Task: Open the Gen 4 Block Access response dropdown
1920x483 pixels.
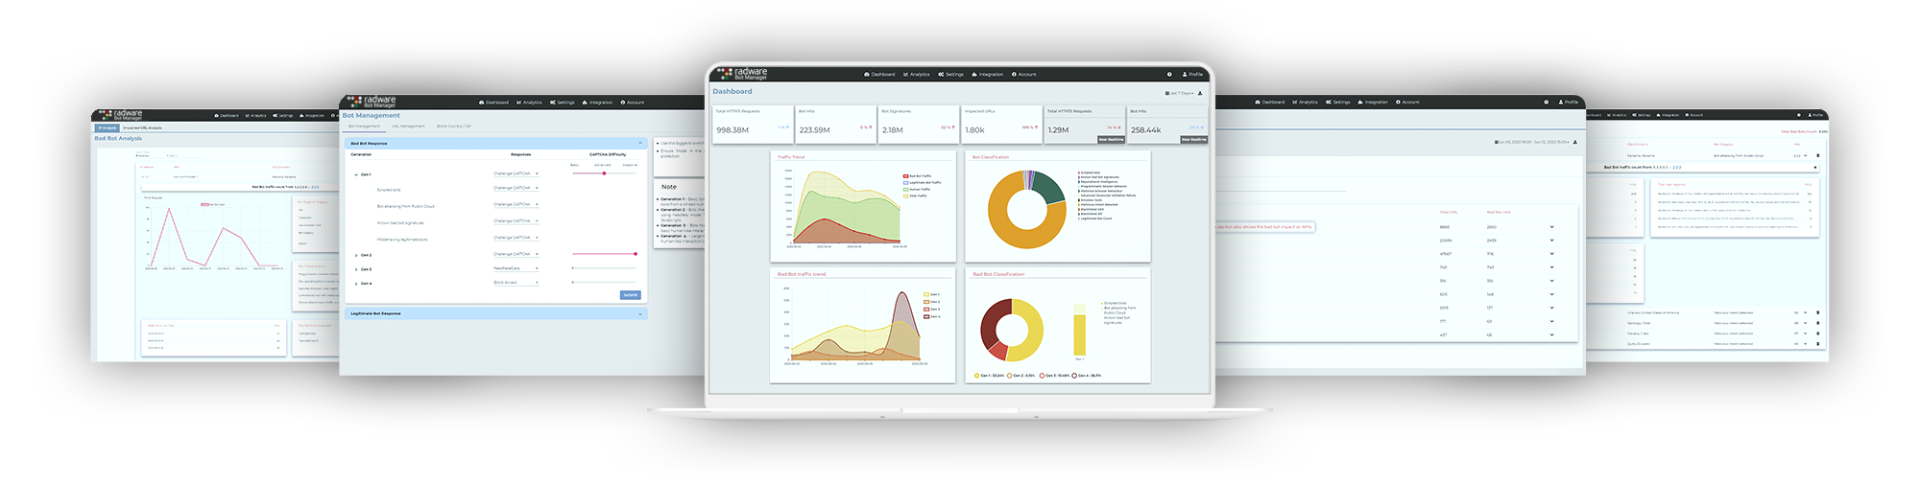Action: pos(516,283)
